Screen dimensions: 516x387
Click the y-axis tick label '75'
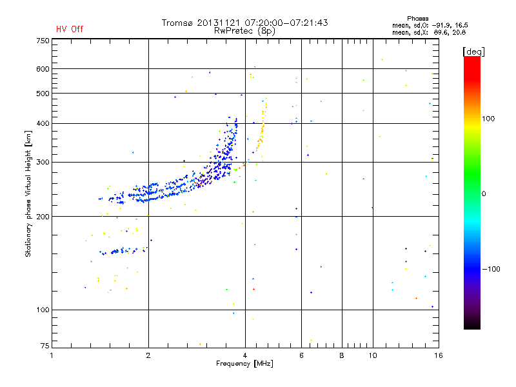(x=45, y=346)
